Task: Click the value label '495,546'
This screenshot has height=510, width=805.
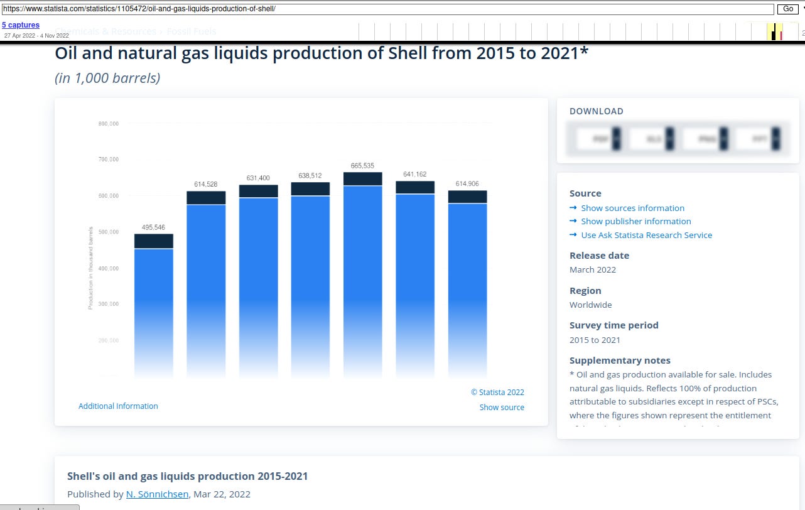Action: 154,227
